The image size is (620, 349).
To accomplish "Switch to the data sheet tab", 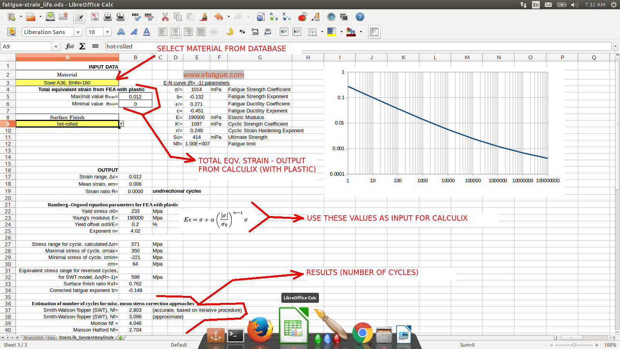I will coord(51,337).
